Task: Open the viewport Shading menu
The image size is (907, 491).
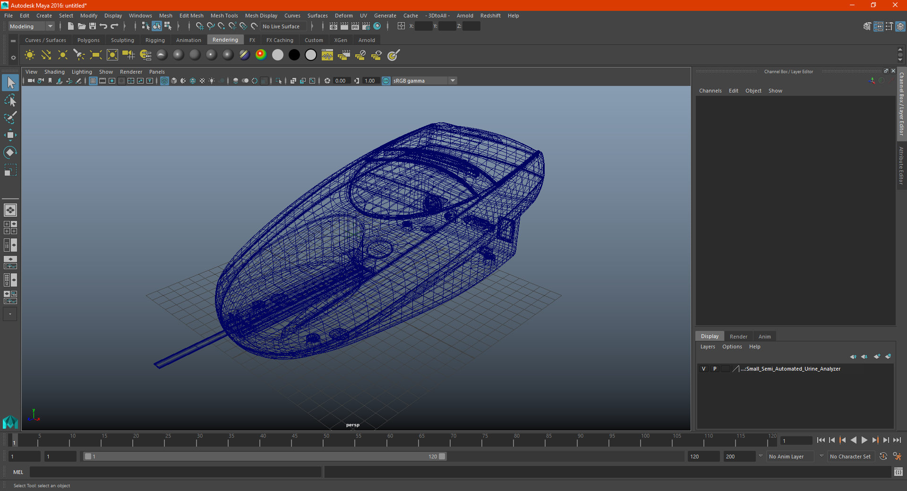Action: (x=54, y=72)
